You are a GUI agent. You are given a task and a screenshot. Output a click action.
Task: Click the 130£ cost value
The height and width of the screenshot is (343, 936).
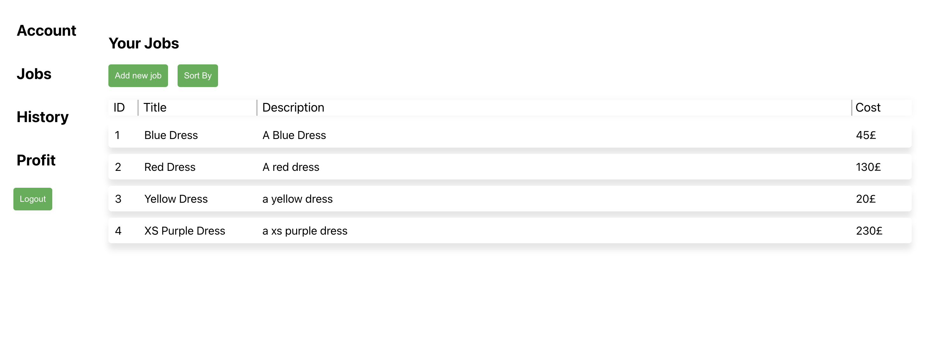pos(868,167)
